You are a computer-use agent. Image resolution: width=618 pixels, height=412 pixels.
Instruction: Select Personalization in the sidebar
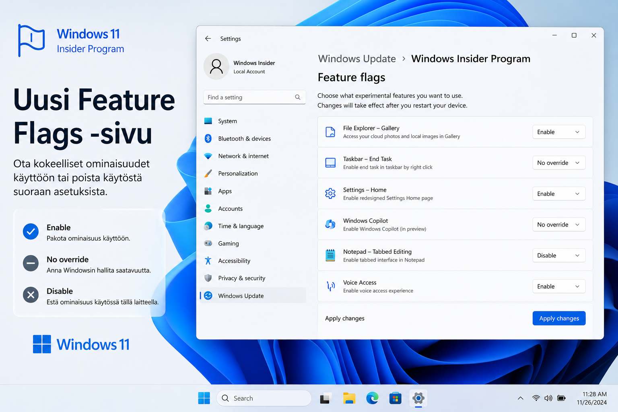tap(253, 173)
